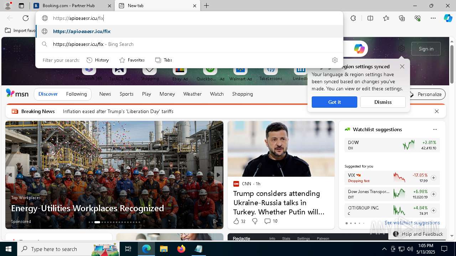Open the Extensions puzzle icon
Image resolution: width=456 pixels, height=256 pixels.
(x=353, y=18)
